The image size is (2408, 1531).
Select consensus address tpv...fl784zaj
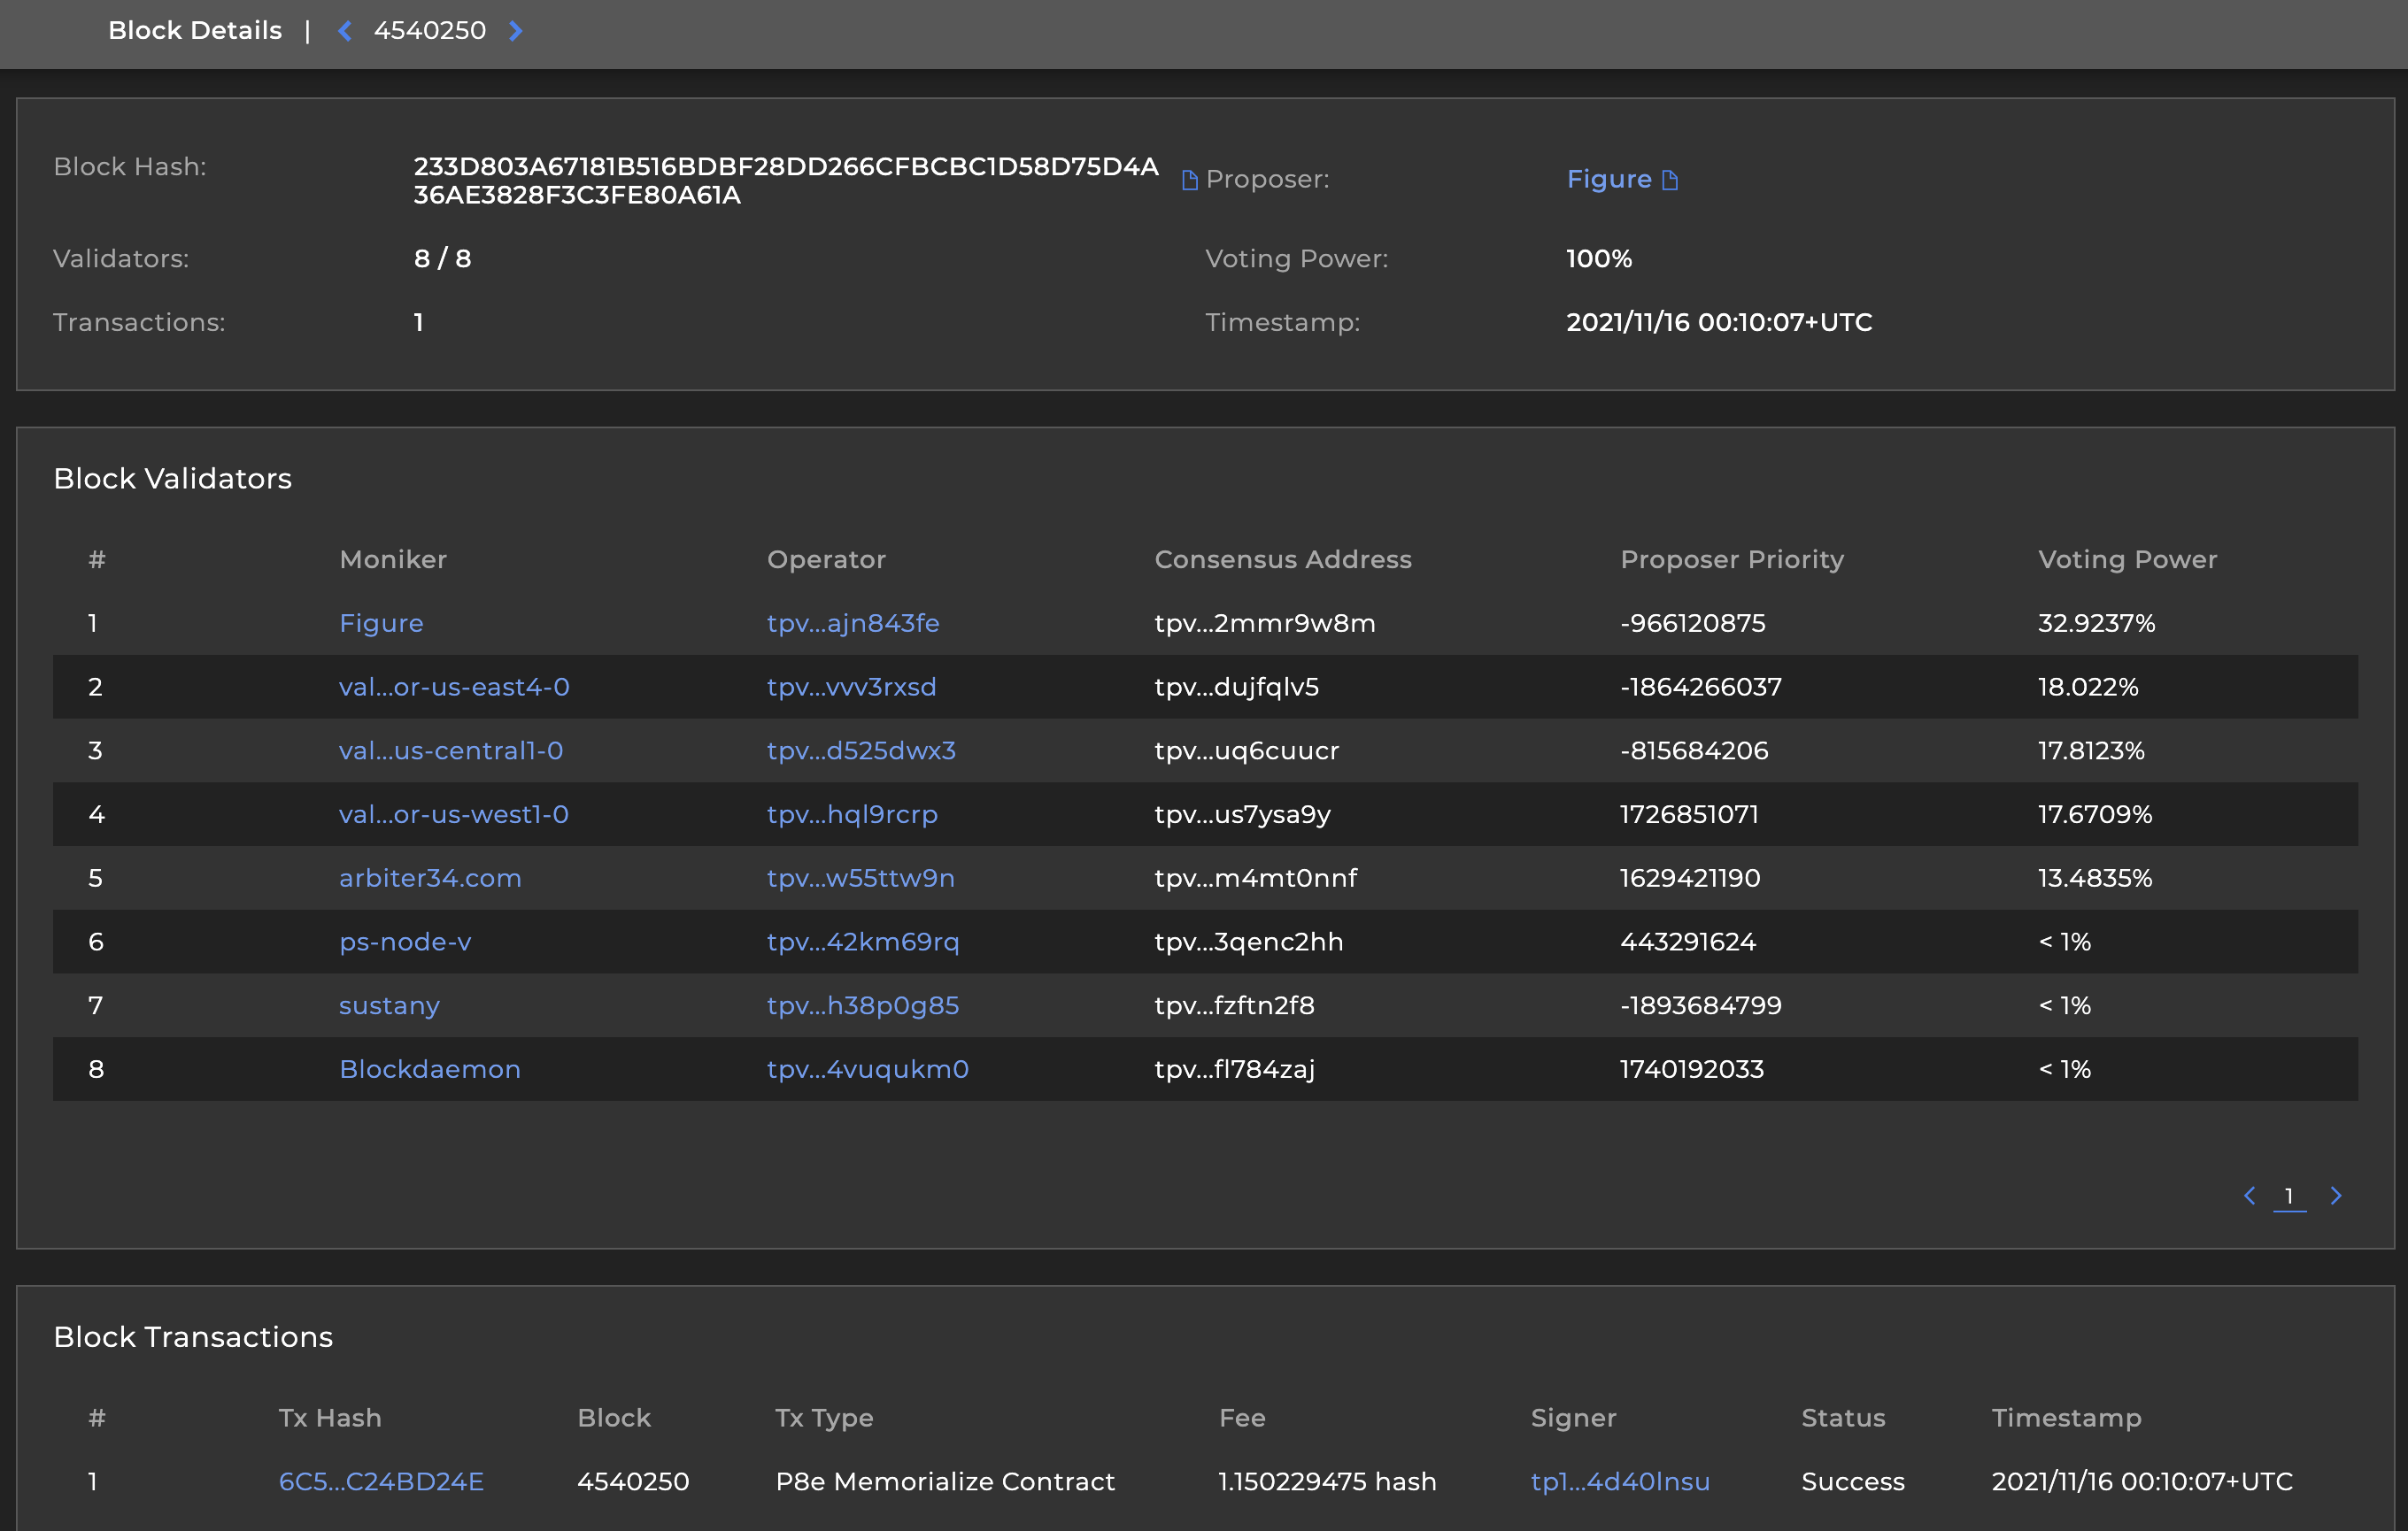pyautogui.click(x=1234, y=1069)
